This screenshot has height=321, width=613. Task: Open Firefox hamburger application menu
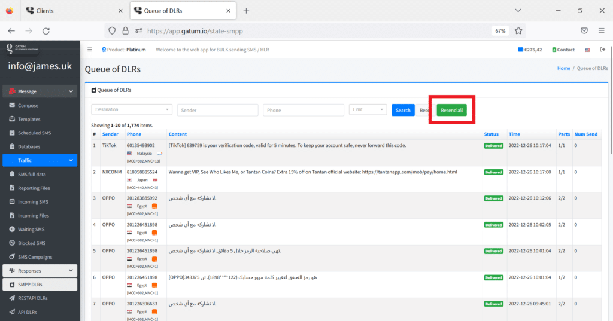(602, 31)
